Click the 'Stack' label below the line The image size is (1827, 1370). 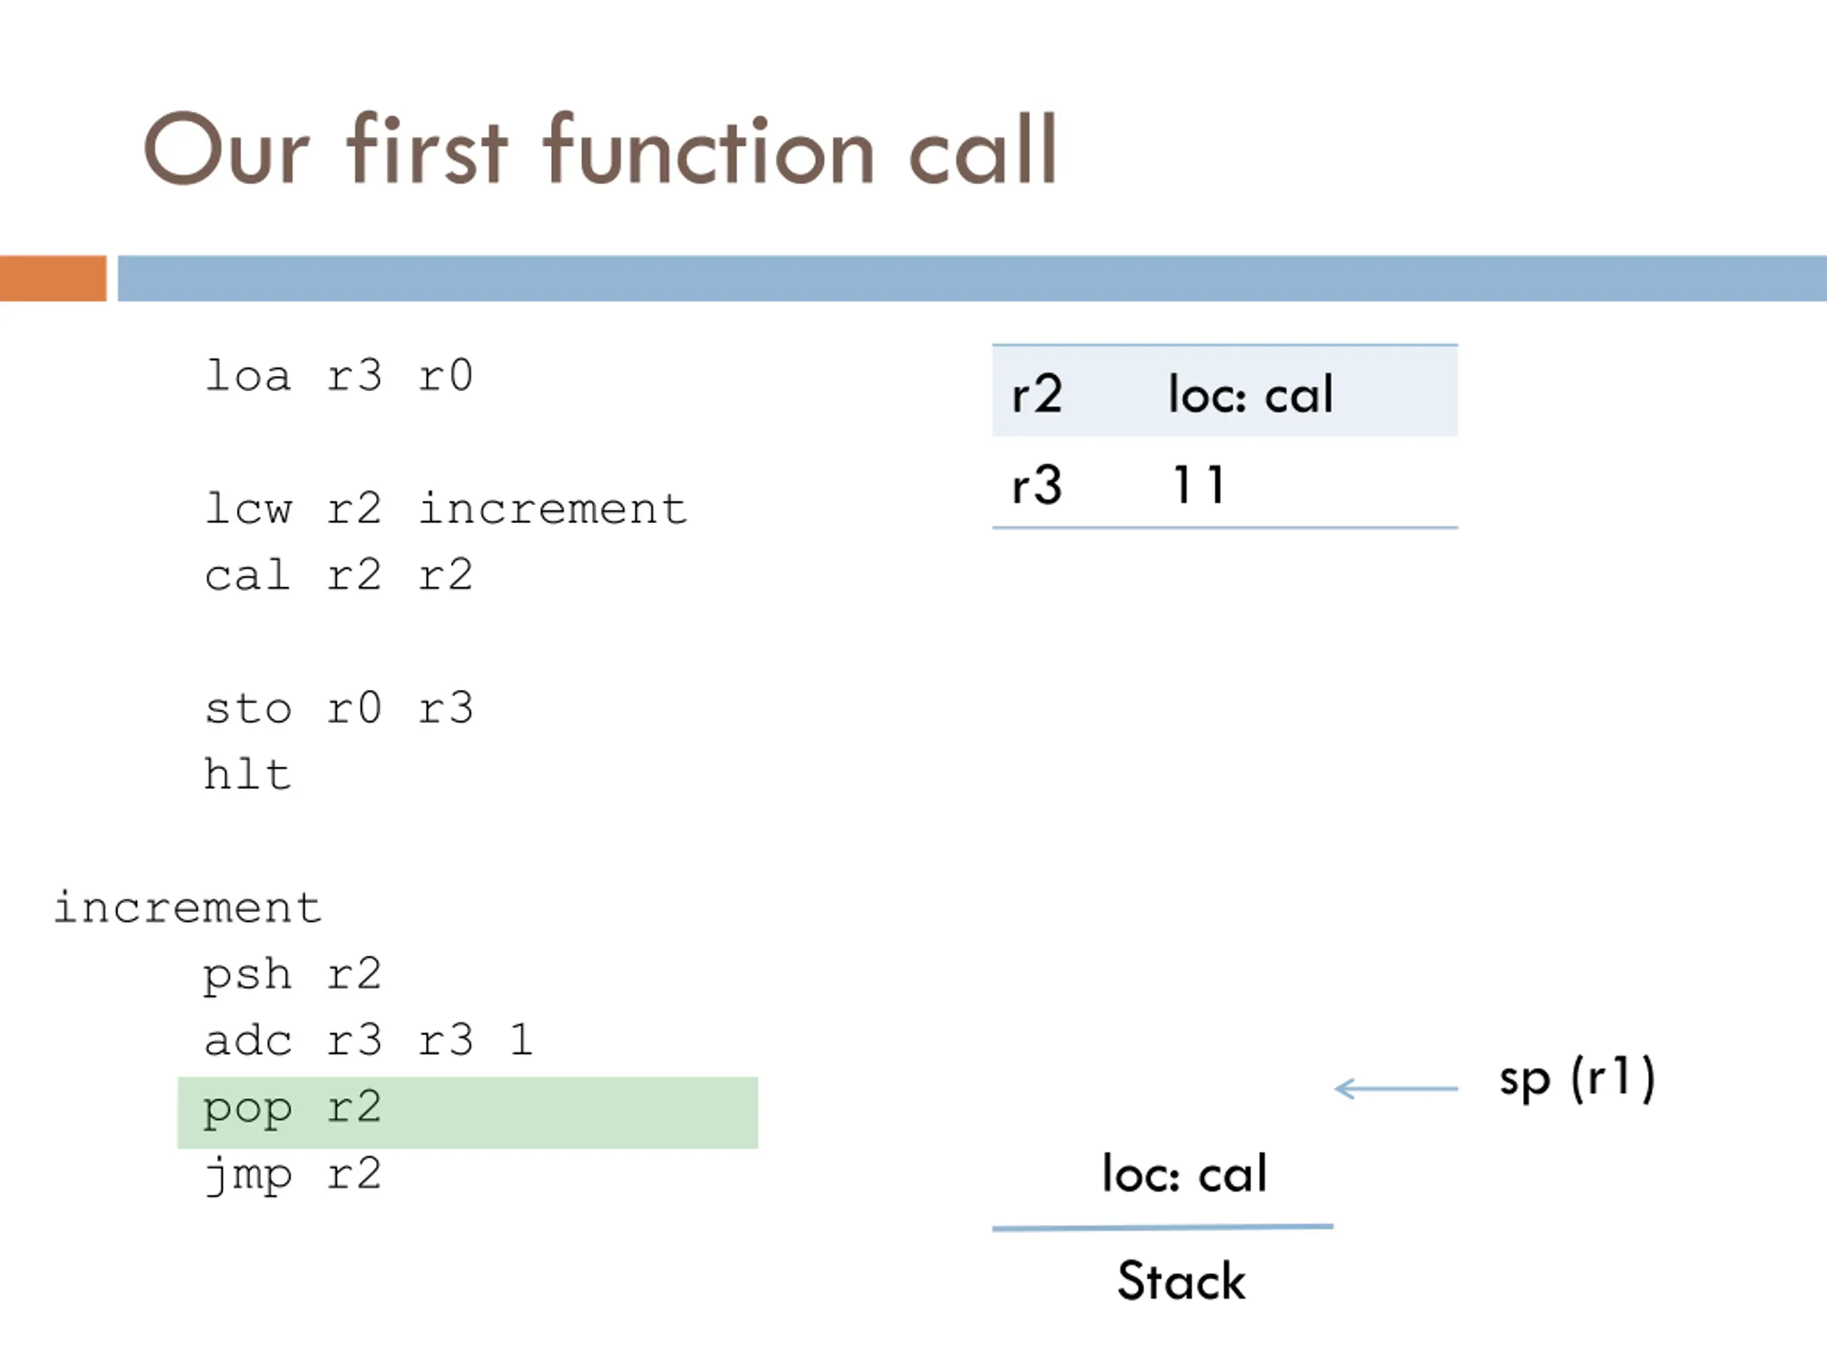pos(1181,1281)
